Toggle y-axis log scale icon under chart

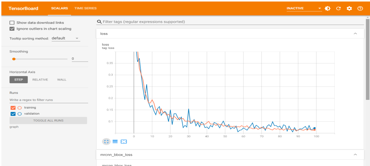pyautogui.click(x=115, y=141)
